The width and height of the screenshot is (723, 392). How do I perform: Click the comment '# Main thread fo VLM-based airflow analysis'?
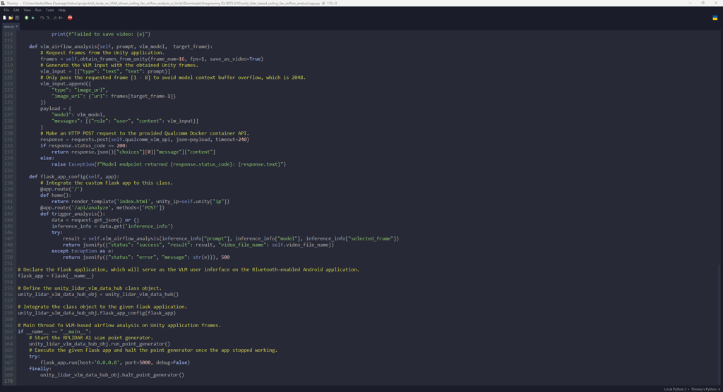(x=119, y=326)
